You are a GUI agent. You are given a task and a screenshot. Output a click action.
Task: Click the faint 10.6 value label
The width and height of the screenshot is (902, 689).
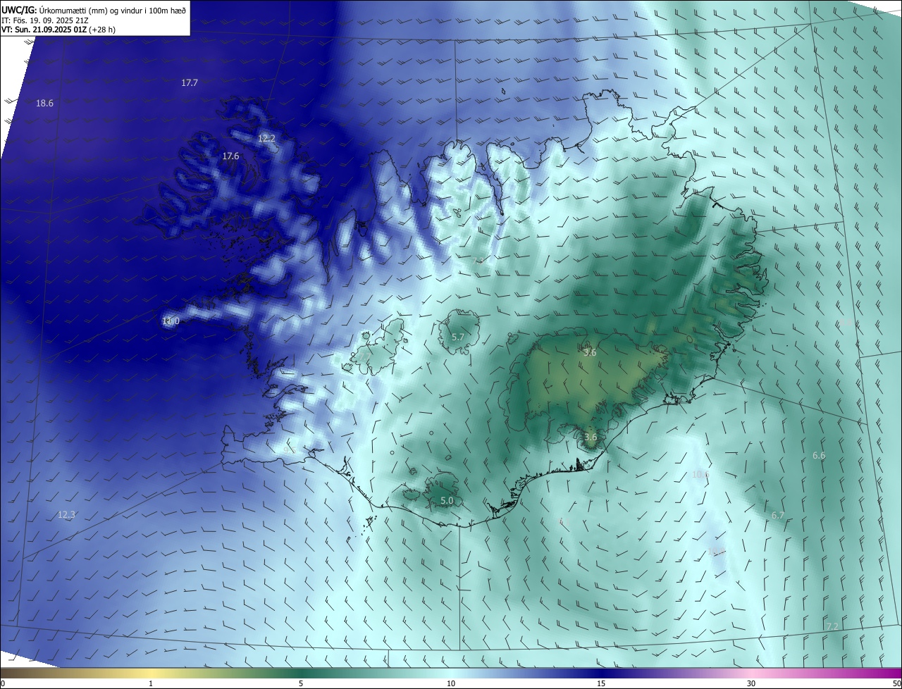[x=700, y=474]
